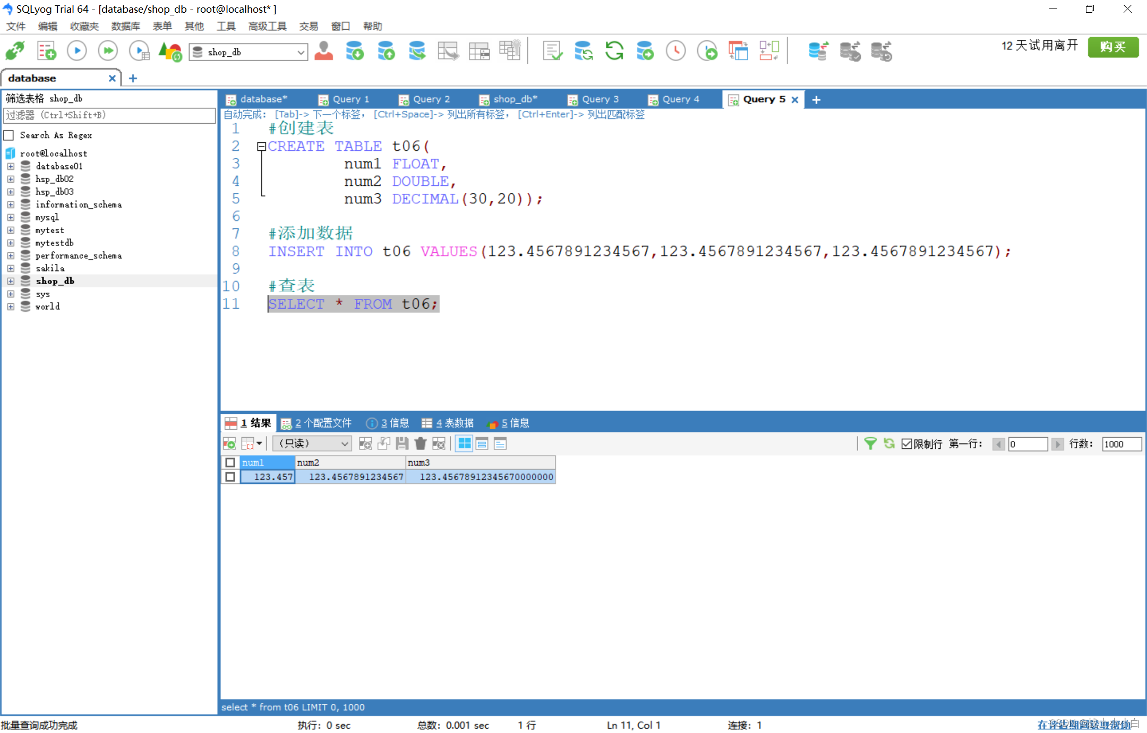Click the filter tables input field

click(x=109, y=115)
